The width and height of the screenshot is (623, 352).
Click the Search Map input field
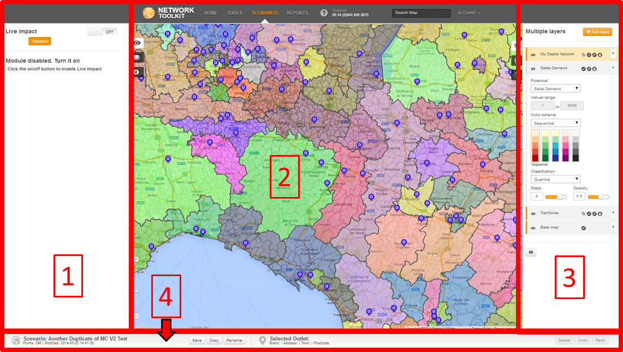(421, 13)
